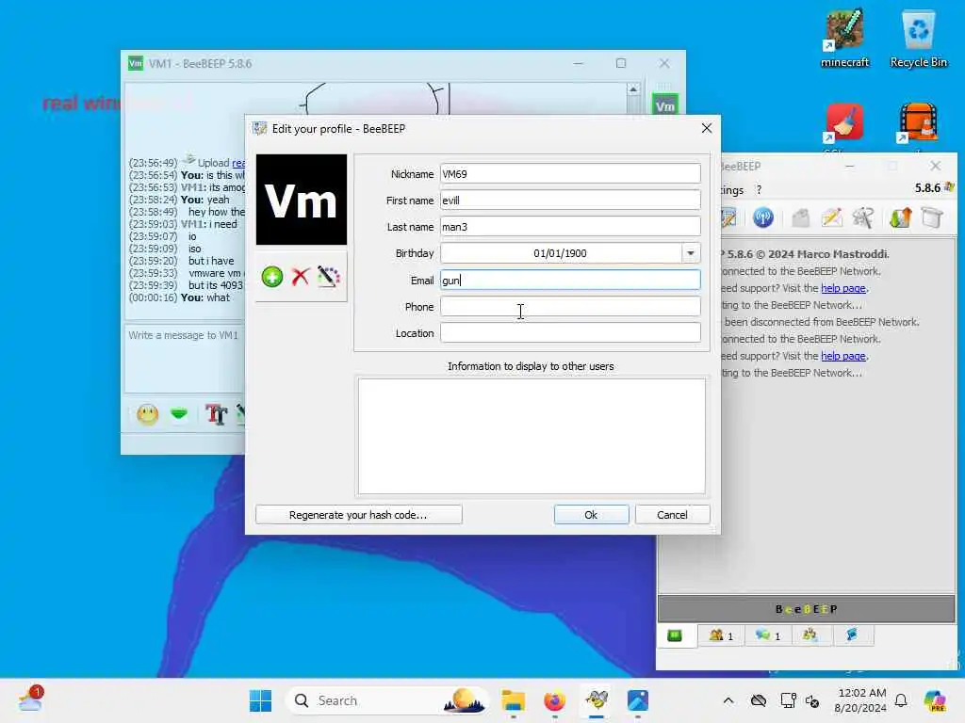Click the information to display text area
Image resolution: width=965 pixels, height=723 pixels.
click(532, 436)
